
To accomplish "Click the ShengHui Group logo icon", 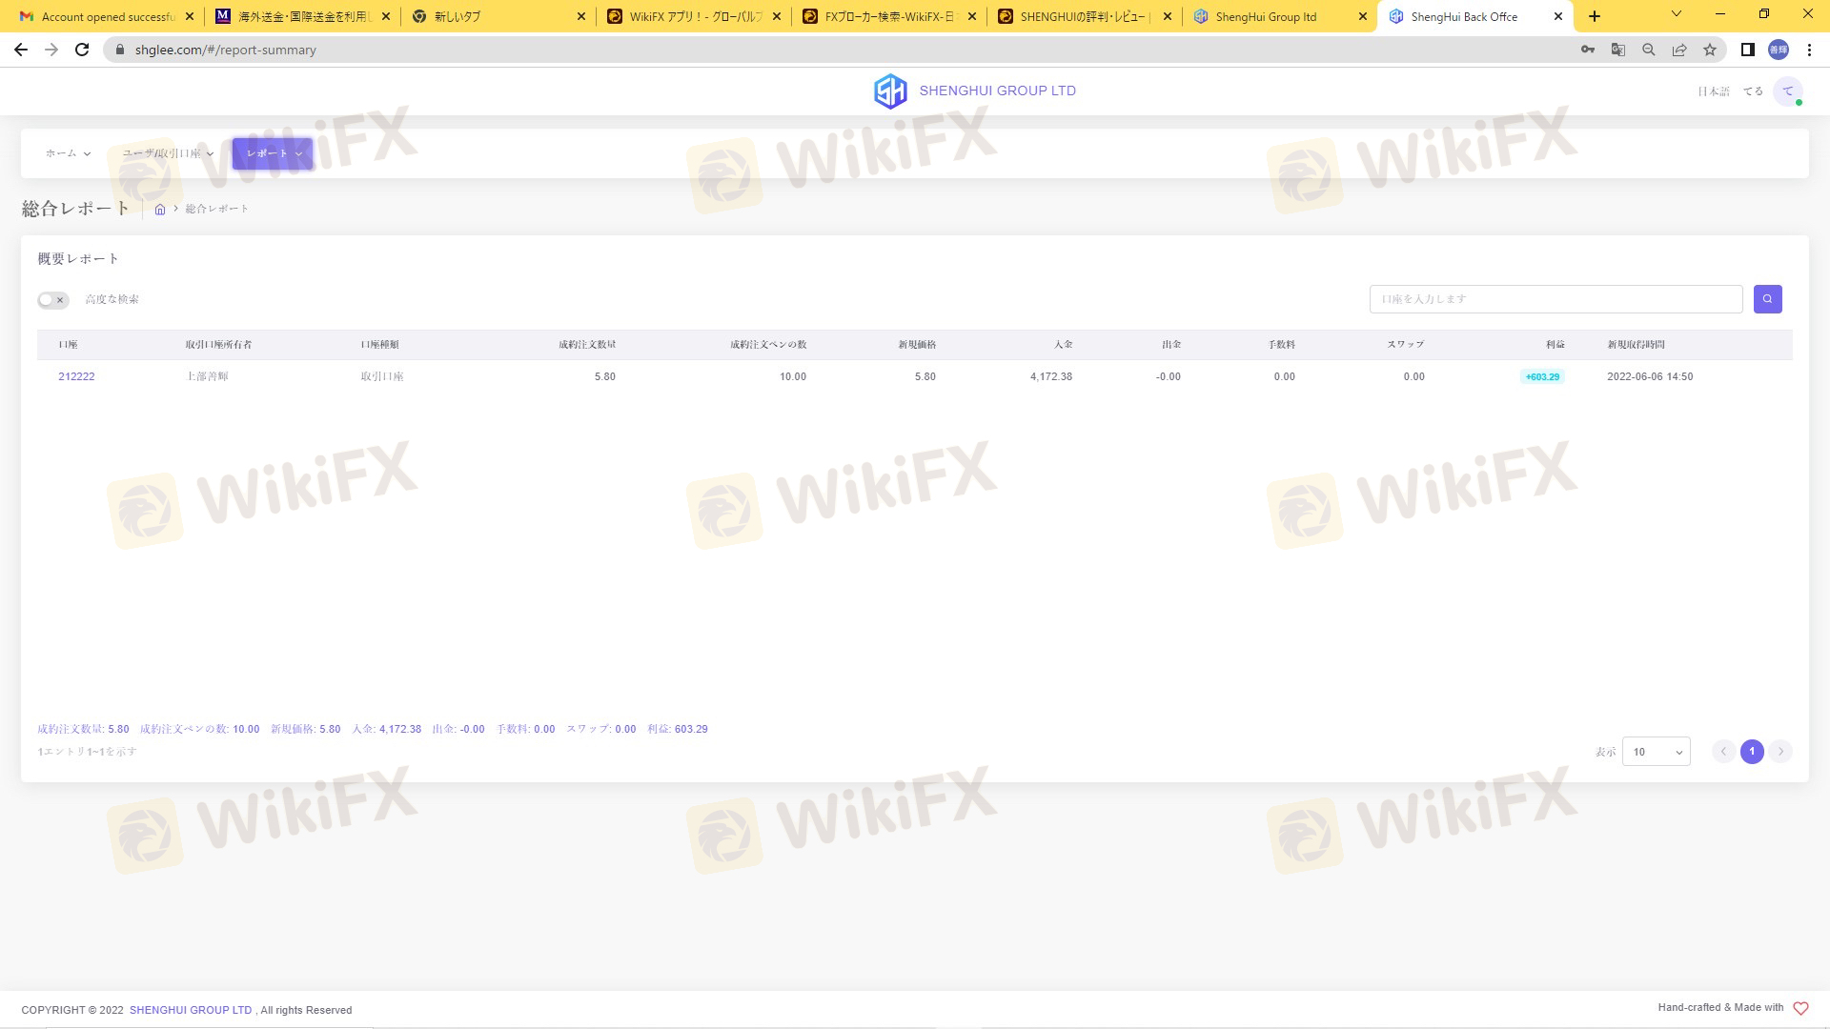I will [x=890, y=91].
